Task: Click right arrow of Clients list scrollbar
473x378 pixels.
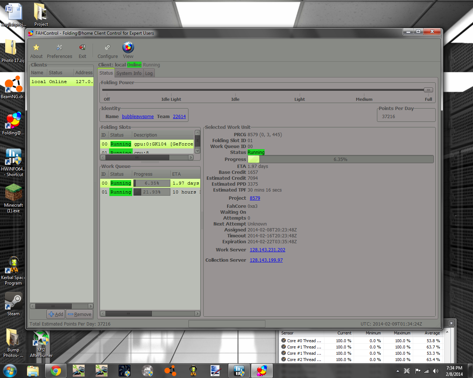Action: click(x=91, y=306)
